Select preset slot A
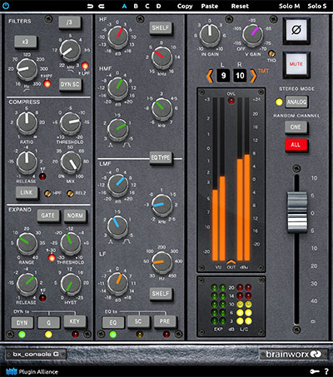The width and height of the screenshot is (333, 377). coord(124,6)
